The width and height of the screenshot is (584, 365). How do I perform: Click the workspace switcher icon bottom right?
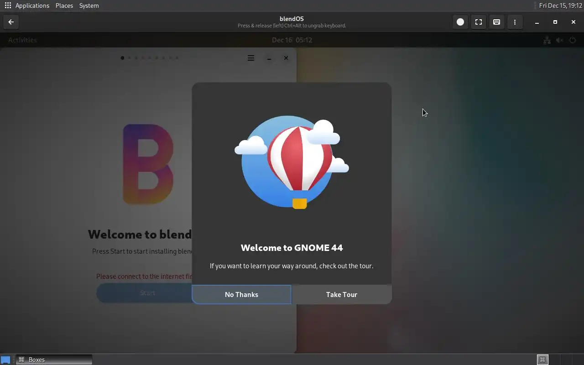point(542,360)
